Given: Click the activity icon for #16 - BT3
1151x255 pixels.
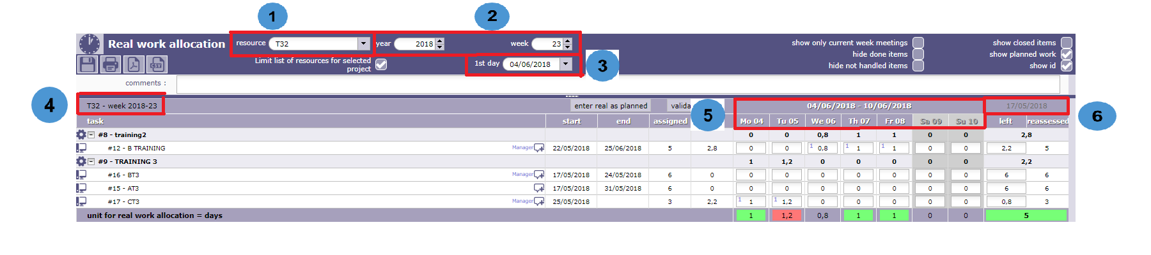Looking at the screenshot, I should click(81, 175).
